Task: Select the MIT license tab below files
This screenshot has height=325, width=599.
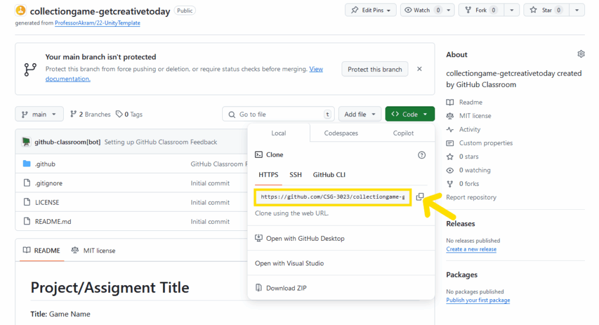Action: 93,251
